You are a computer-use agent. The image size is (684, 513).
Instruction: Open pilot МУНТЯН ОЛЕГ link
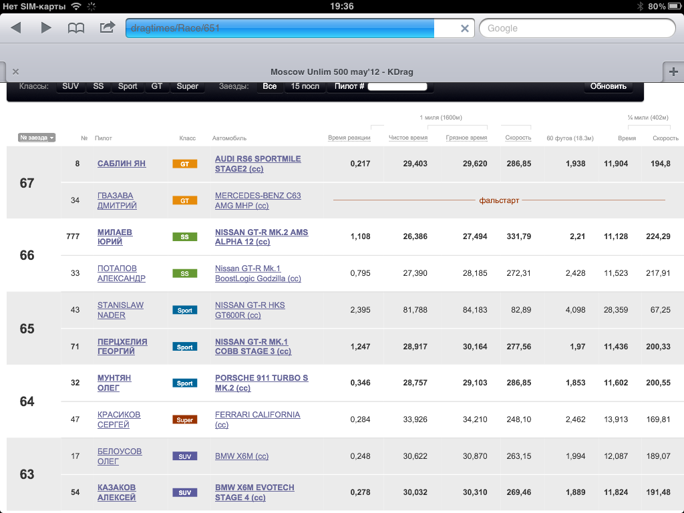(114, 383)
